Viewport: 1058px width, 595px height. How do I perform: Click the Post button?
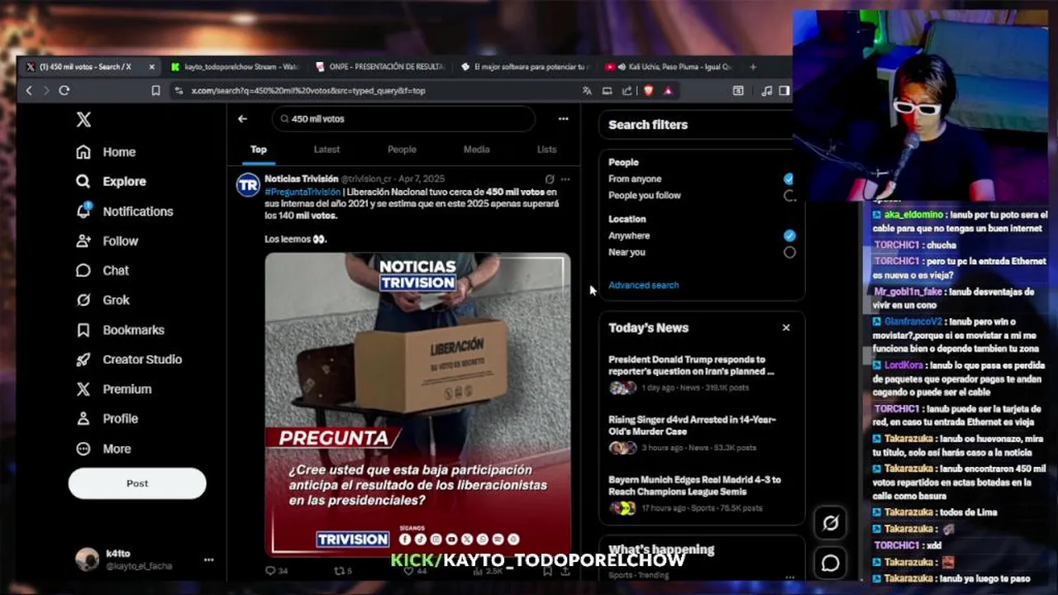pyautogui.click(x=137, y=483)
